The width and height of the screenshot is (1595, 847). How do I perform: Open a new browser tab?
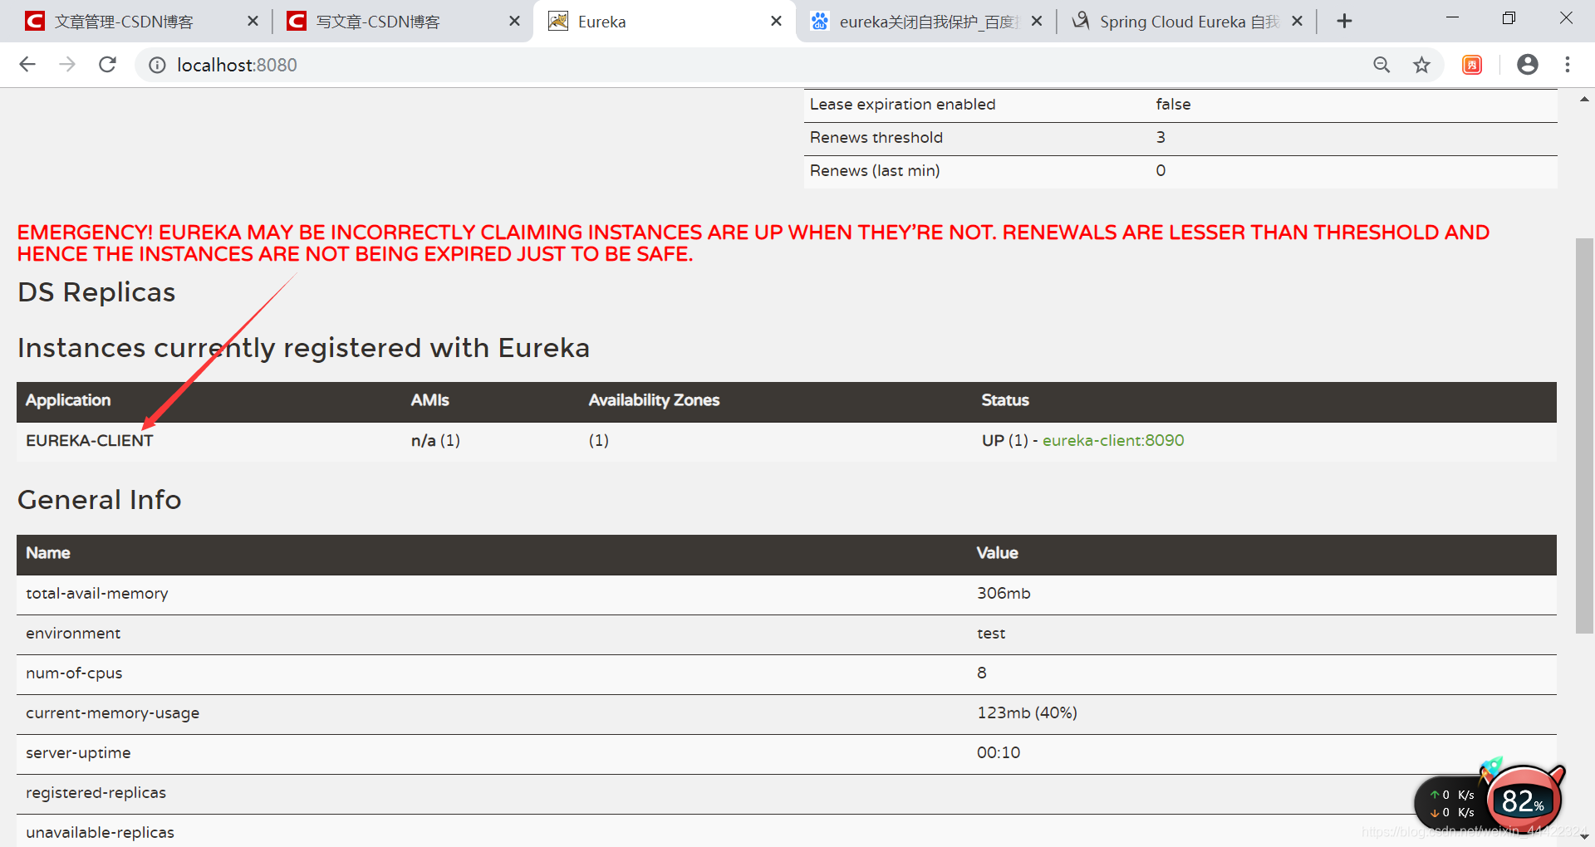click(1344, 22)
